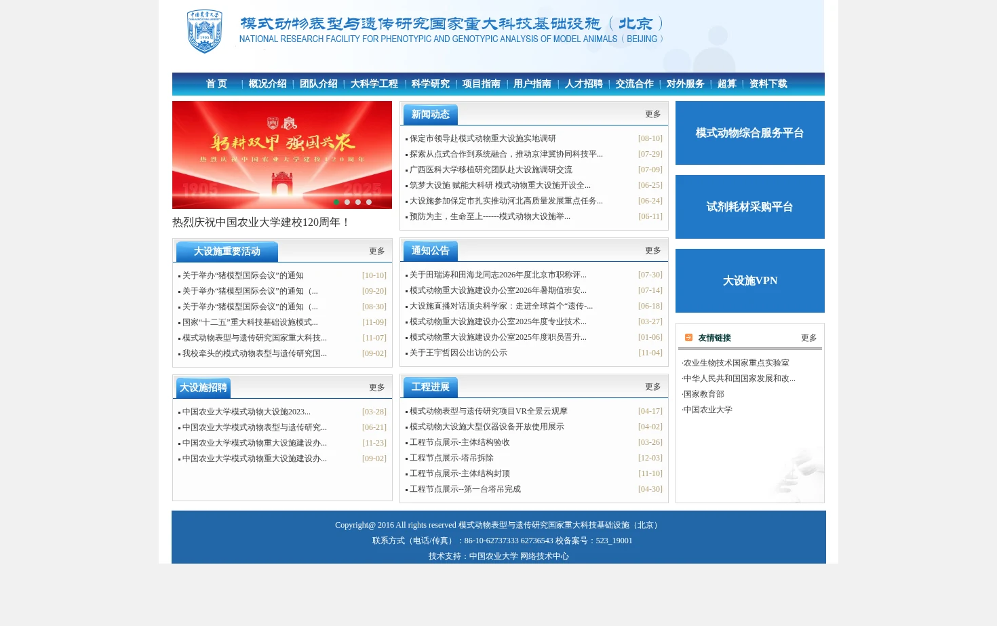The image size is (997, 626).
Task: Select the 大设施重要活动 section tab
Action: coord(227,252)
